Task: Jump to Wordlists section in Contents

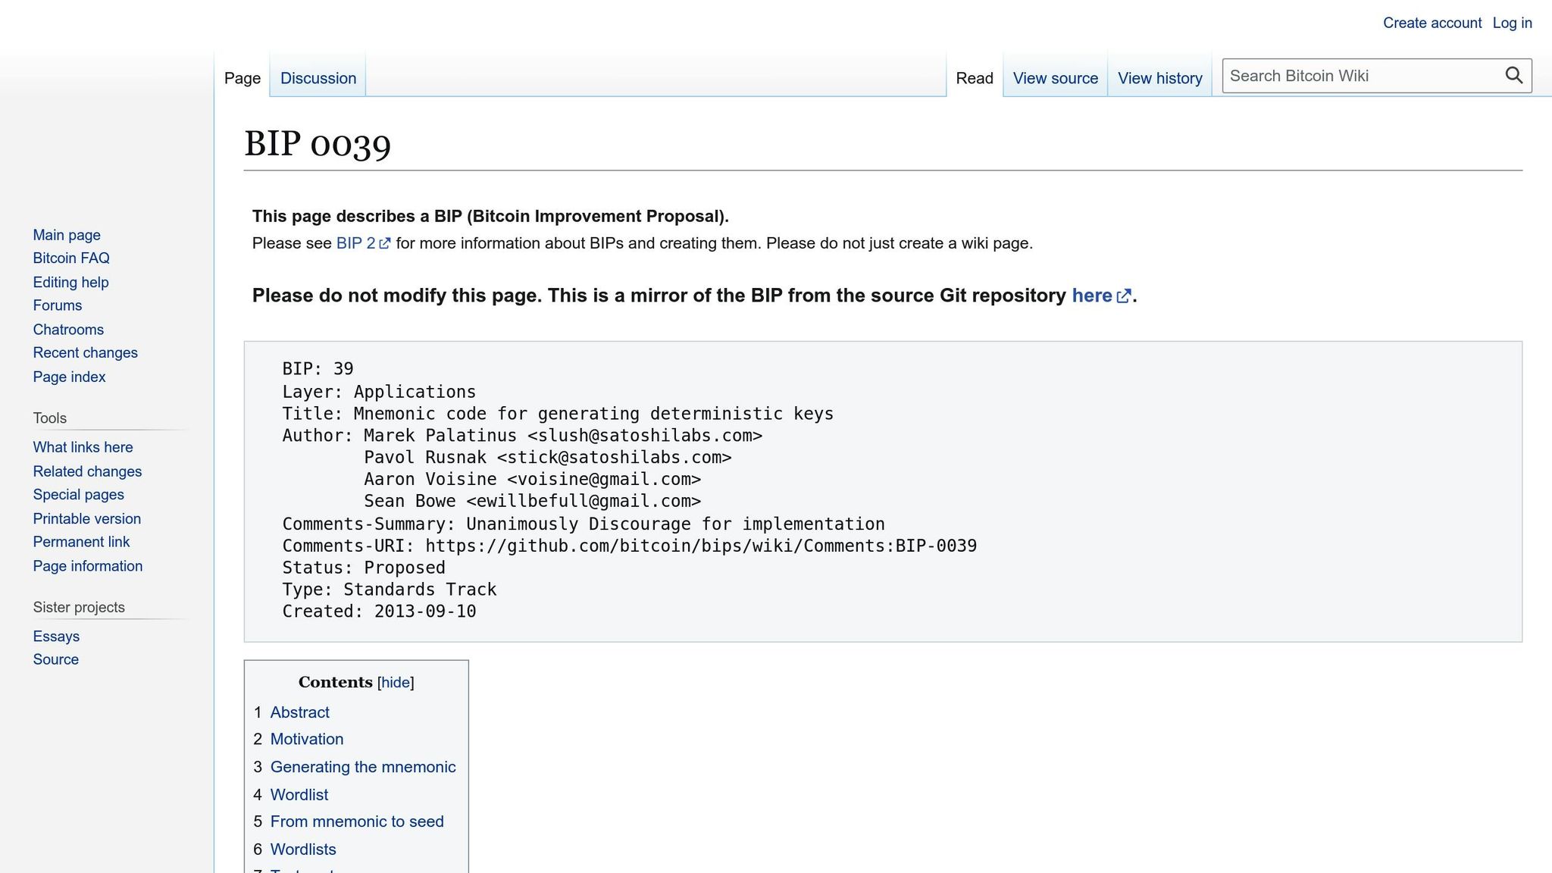Action: pyautogui.click(x=303, y=850)
